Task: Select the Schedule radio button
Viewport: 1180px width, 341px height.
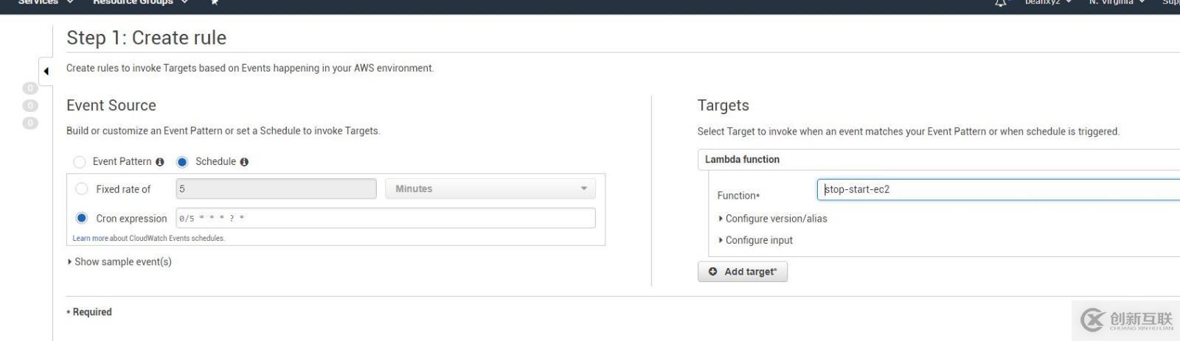Action: coord(182,162)
